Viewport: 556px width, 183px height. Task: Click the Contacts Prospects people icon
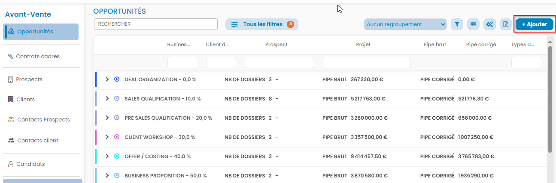tap(11, 120)
